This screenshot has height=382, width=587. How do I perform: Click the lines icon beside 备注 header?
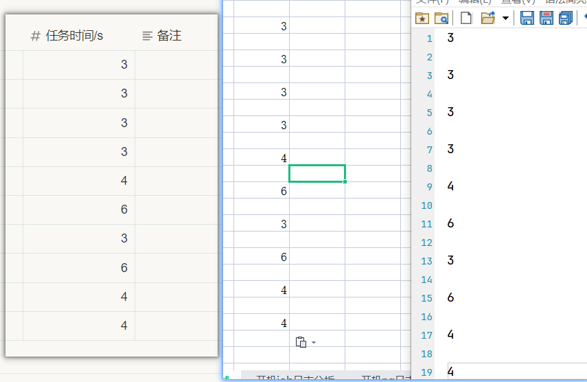(x=147, y=36)
